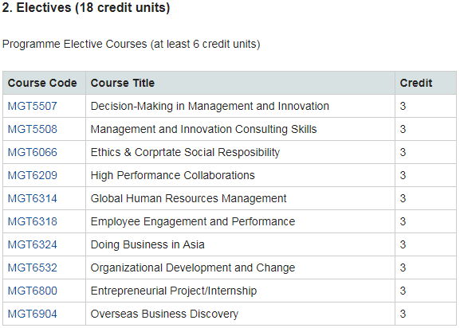The width and height of the screenshot is (460, 328).
Task: Open the MGT6904 course link
Action: coord(32,314)
